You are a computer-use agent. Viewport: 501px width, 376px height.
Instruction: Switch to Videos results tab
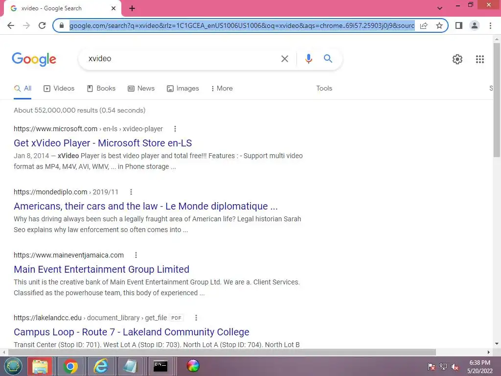[59, 89]
